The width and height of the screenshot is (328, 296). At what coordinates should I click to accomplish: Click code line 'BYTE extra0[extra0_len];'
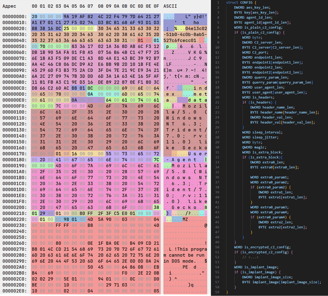(274, 167)
